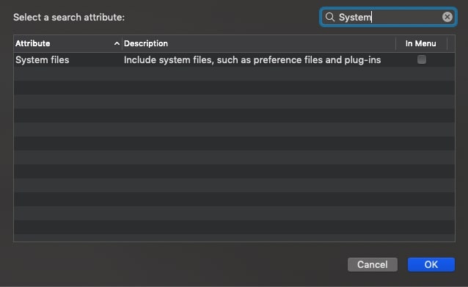This screenshot has width=468, height=287.
Task: Click the divider between Attribute and Description headers
Action: [122, 43]
